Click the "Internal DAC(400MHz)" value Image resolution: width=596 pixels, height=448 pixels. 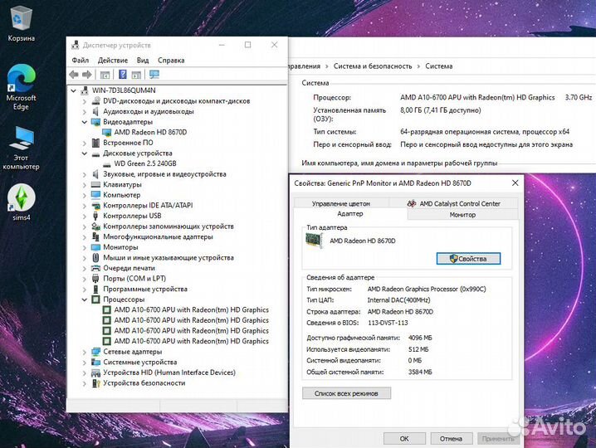coord(398,300)
